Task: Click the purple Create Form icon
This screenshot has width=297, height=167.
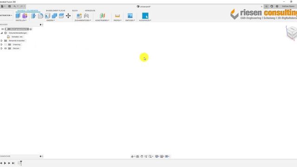Action: [25, 16]
